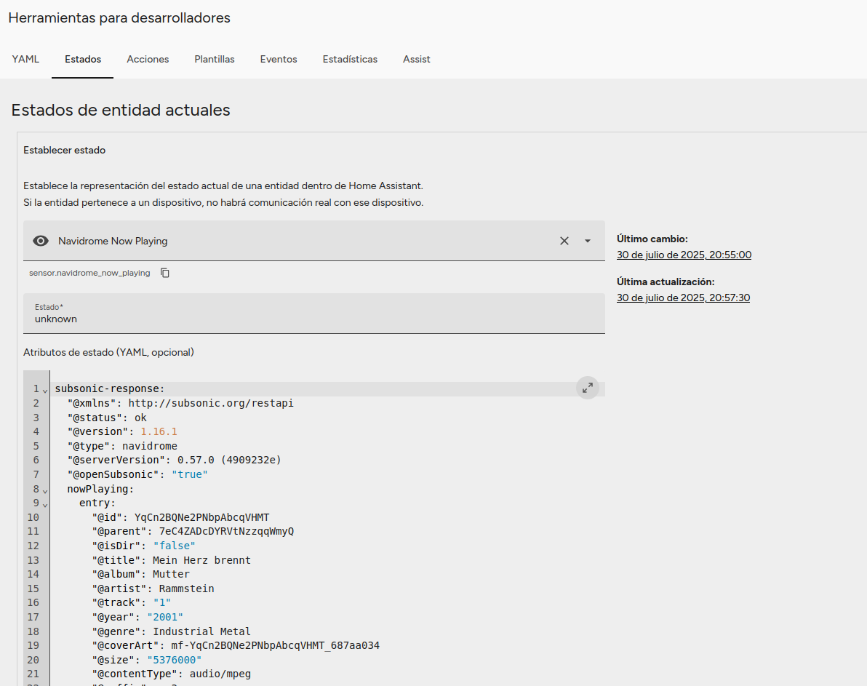Expand the YAML editor to fullscreen
This screenshot has height=686, width=867.
[588, 388]
